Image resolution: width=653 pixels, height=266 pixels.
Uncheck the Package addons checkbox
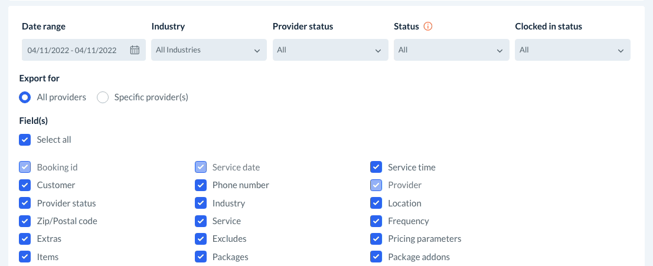pos(376,257)
